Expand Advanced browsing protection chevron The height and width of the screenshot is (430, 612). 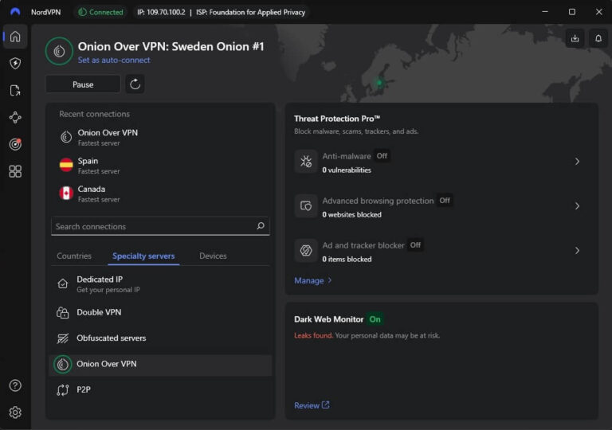[577, 205]
